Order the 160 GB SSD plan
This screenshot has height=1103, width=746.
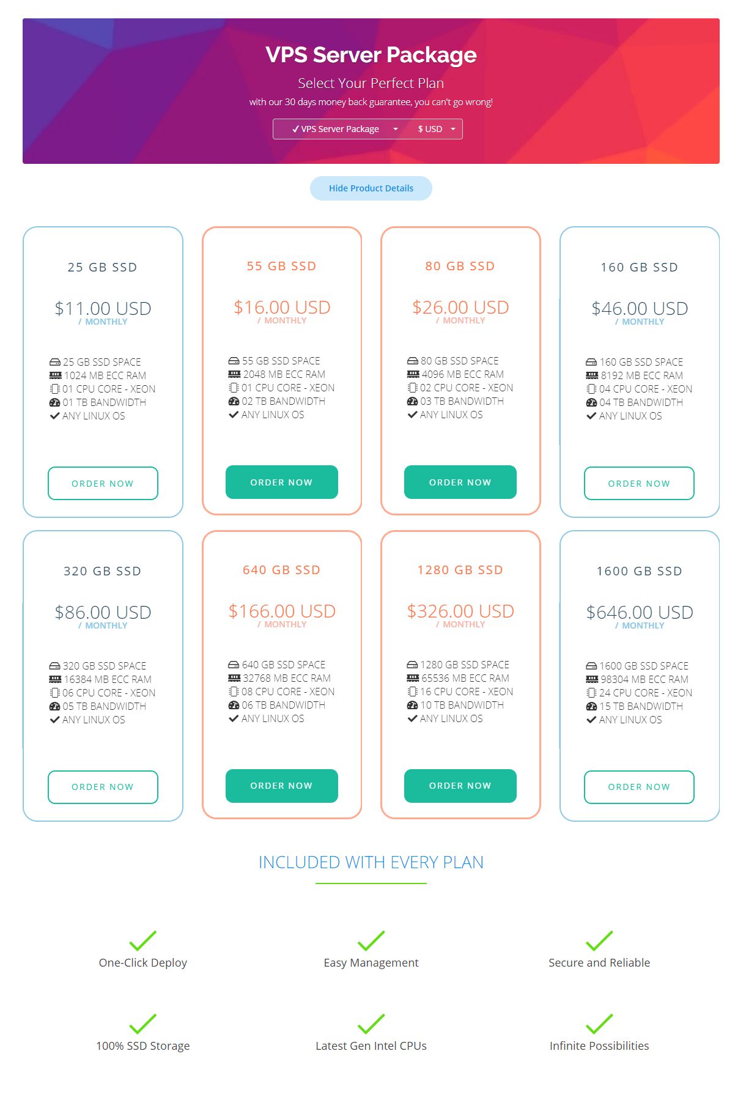click(x=639, y=483)
